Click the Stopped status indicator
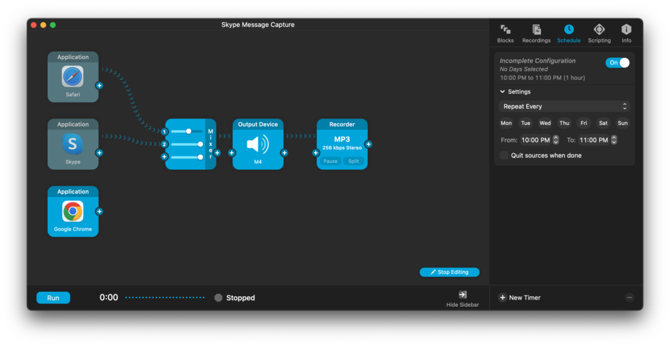This screenshot has width=670, height=346. click(219, 298)
